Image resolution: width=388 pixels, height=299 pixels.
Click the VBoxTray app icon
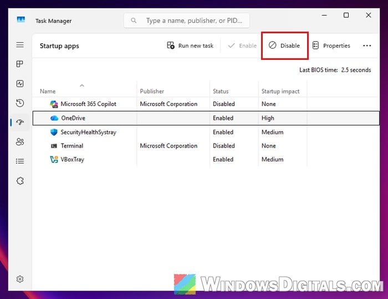pyautogui.click(x=54, y=159)
